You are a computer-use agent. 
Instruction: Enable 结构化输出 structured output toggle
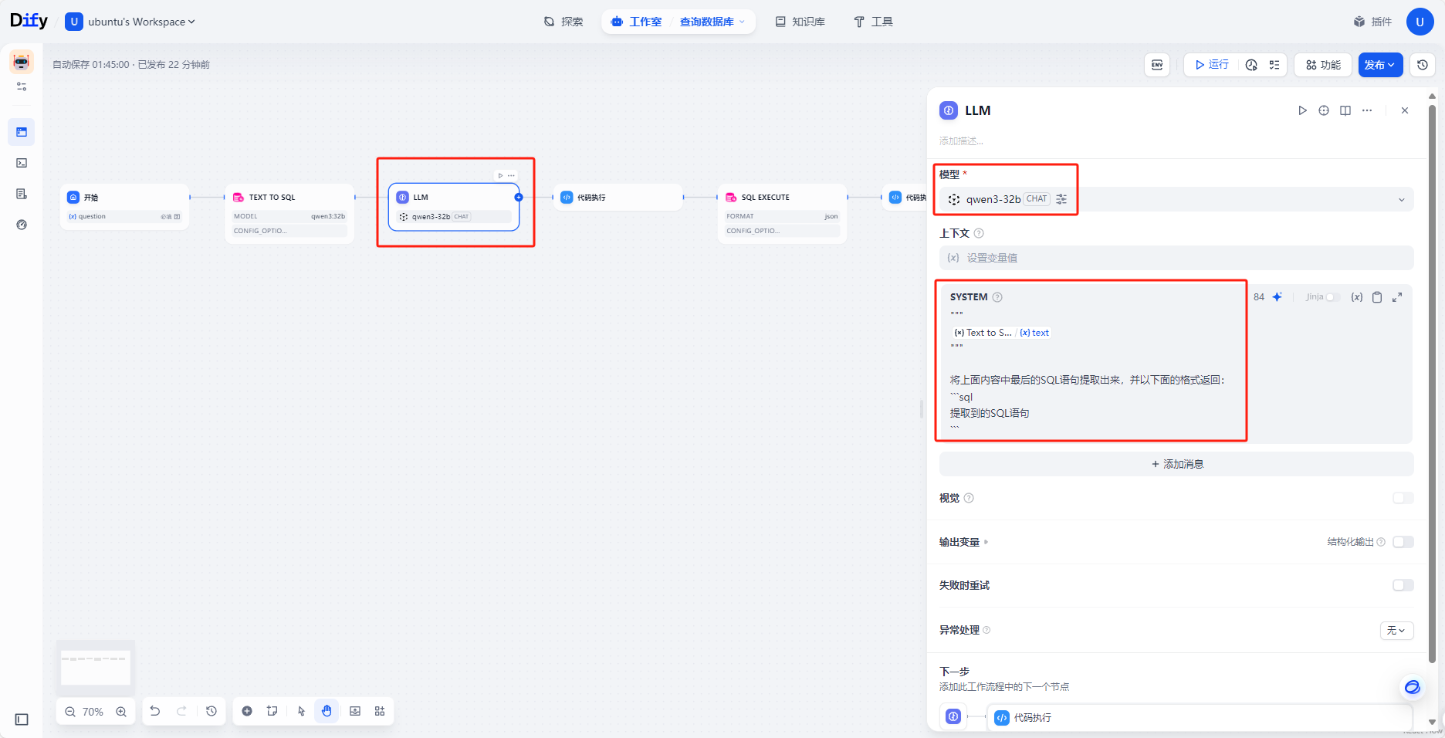tap(1403, 542)
